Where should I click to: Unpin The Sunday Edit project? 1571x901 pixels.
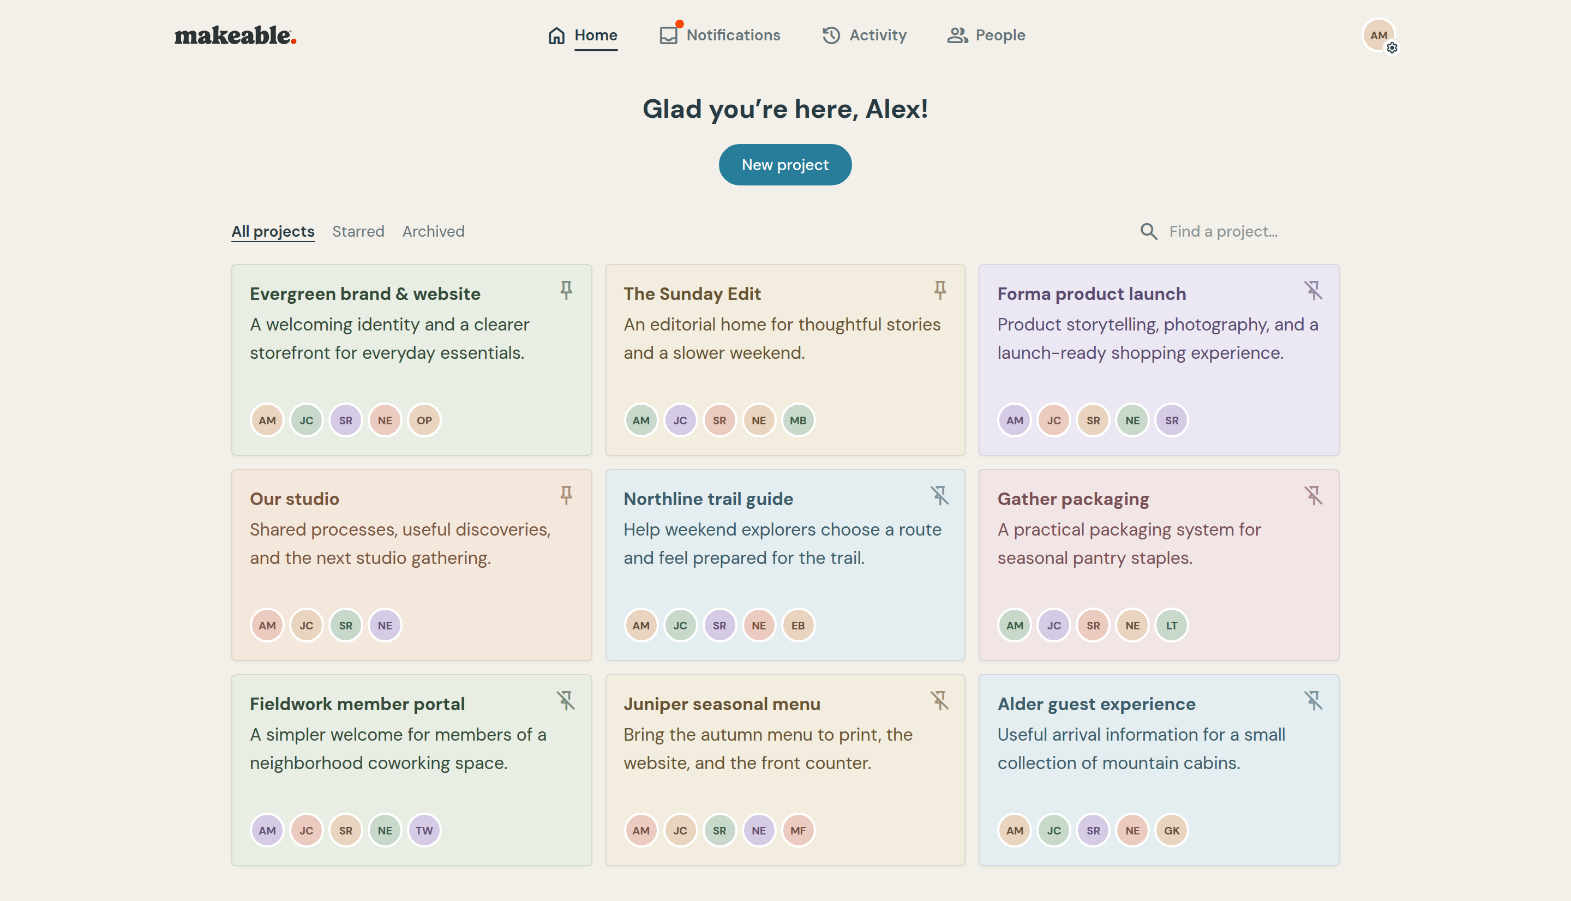pos(940,290)
